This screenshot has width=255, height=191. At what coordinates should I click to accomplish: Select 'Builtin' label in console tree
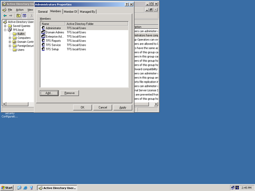(x=21, y=34)
